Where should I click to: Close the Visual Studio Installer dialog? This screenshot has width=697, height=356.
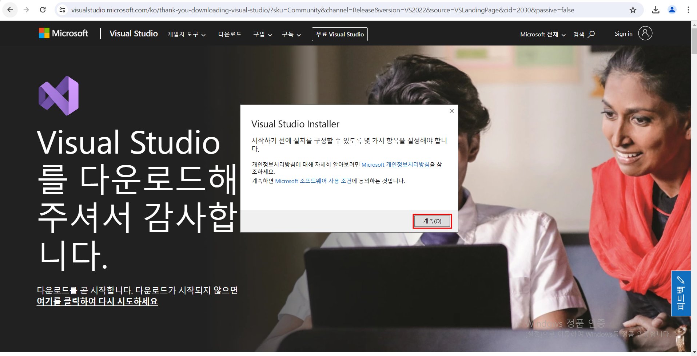pyautogui.click(x=451, y=111)
